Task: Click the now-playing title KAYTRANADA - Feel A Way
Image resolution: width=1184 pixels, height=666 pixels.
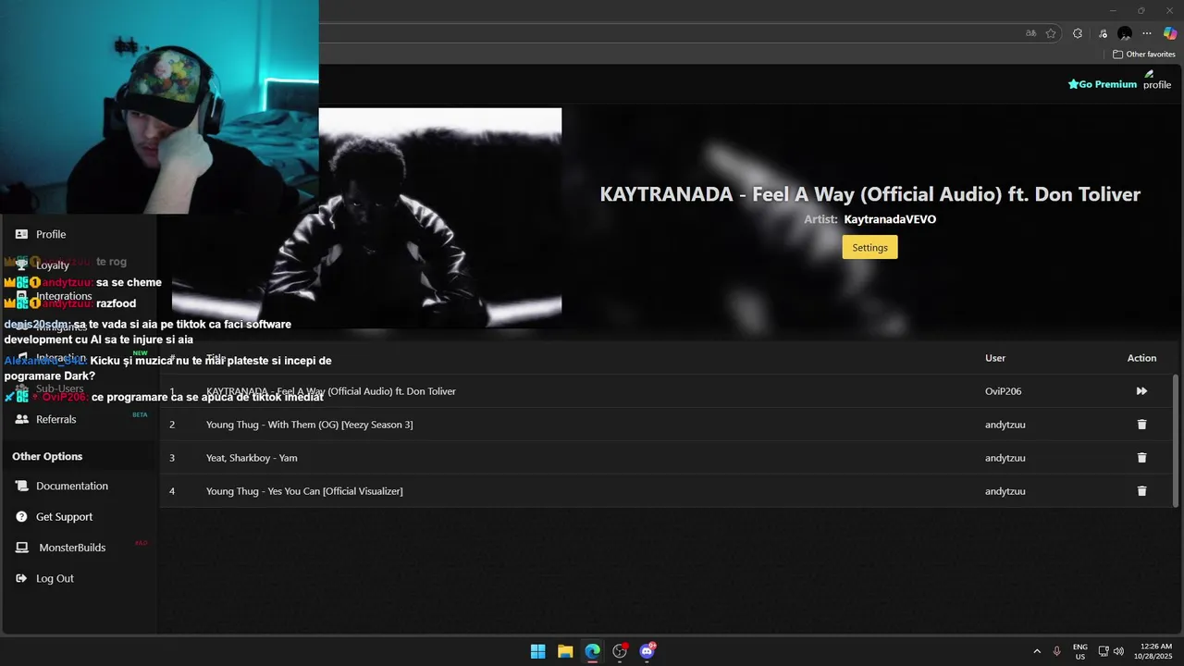Action: 869,194
